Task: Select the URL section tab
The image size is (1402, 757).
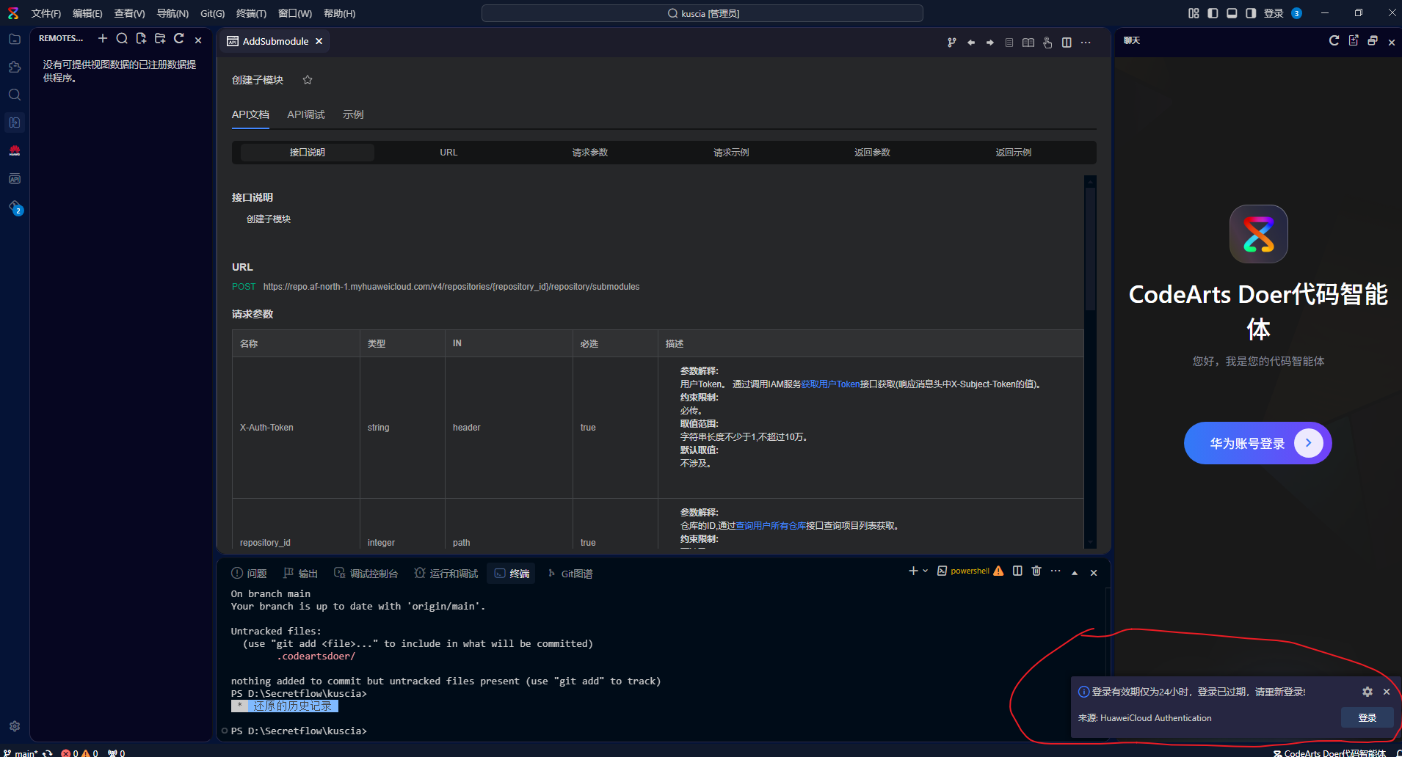Action: (448, 152)
